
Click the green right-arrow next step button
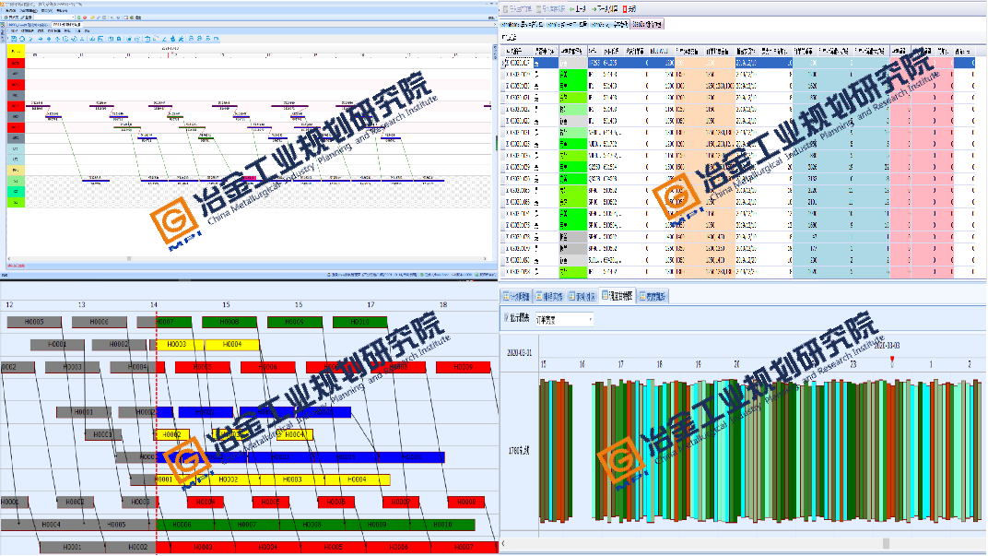(x=605, y=9)
